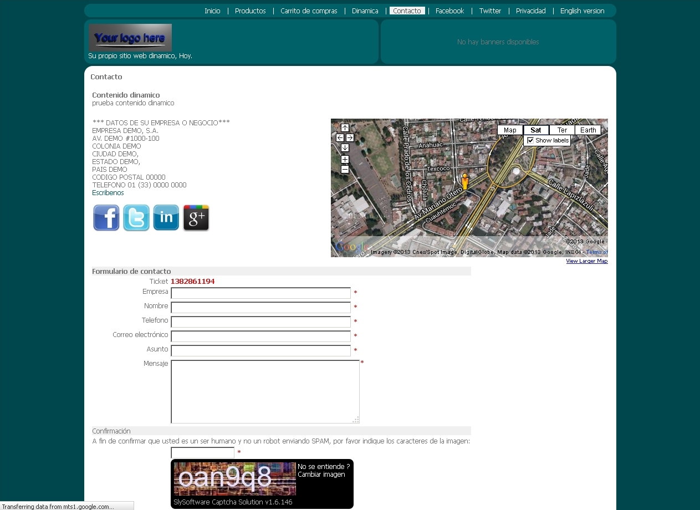Click the 'COLONIA DEMO' address line
The image size is (700, 510).
[116, 146]
